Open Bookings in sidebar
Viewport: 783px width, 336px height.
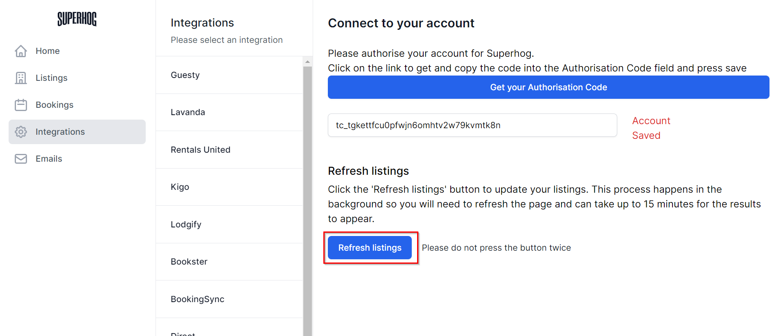pyautogui.click(x=77, y=105)
